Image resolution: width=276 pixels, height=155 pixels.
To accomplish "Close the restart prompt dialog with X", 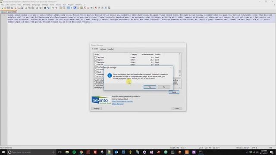I will pyautogui.click(x=171, y=68).
